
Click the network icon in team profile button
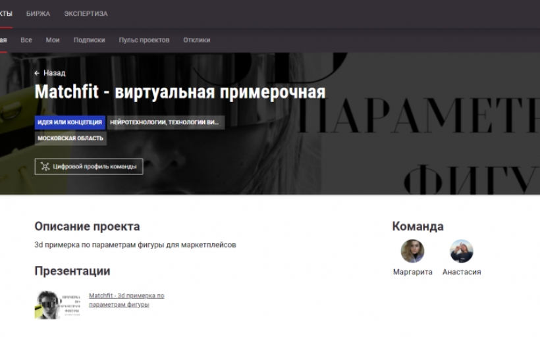coord(45,167)
